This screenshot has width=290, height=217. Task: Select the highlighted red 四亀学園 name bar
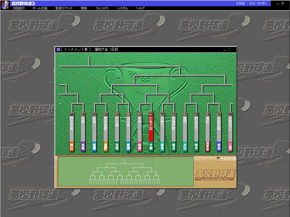[x=151, y=129]
